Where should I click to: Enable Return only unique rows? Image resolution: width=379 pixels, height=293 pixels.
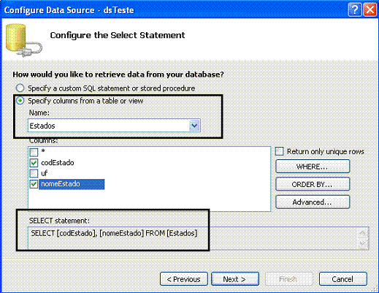(280, 151)
